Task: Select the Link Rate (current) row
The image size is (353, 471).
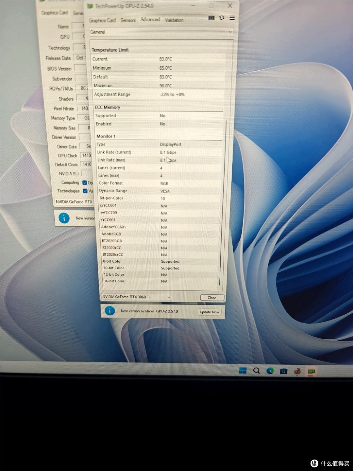Action: pos(160,152)
